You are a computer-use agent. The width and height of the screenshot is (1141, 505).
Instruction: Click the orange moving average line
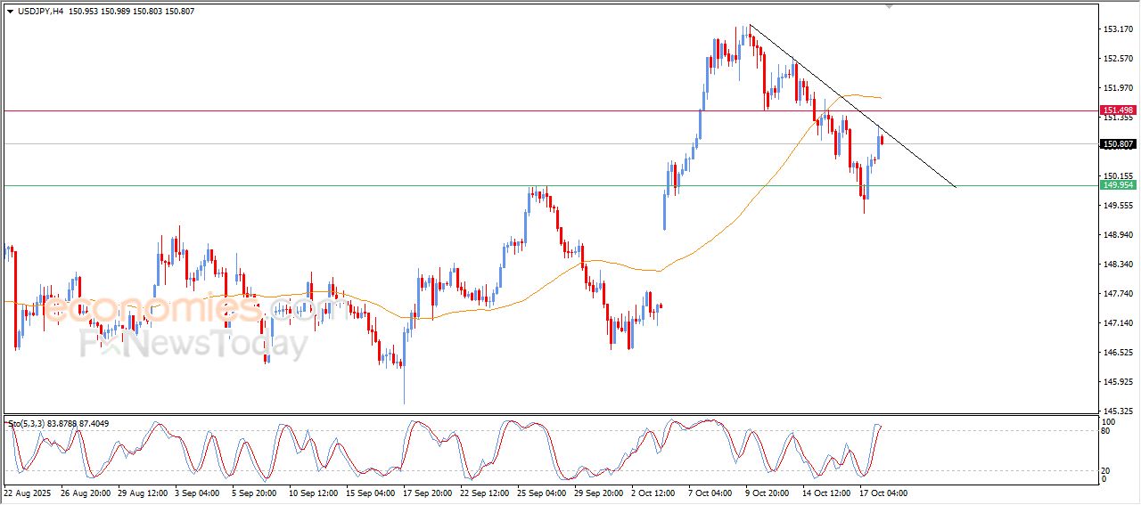click(713, 237)
